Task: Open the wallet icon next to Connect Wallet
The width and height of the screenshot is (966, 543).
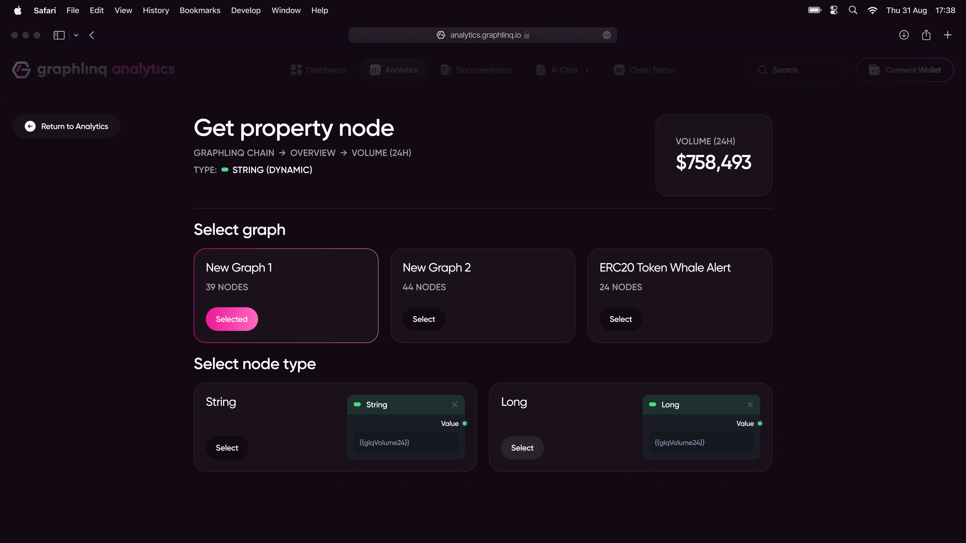Action: [874, 70]
